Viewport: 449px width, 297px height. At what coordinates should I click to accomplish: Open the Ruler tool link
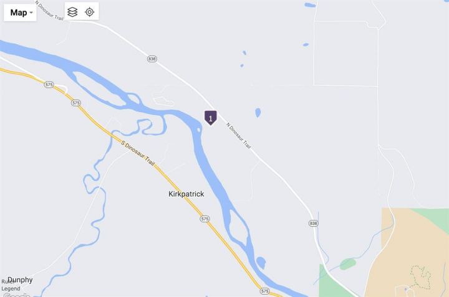pyautogui.click(x=7, y=281)
